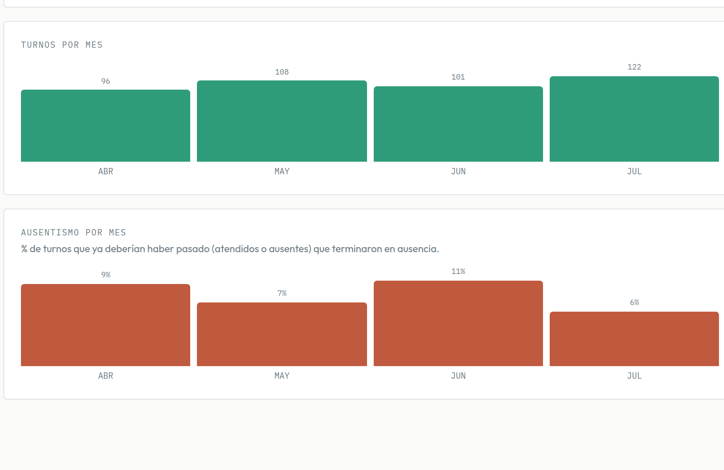
Task: Click the JUN axis label under the green chart
Action: click(x=458, y=171)
